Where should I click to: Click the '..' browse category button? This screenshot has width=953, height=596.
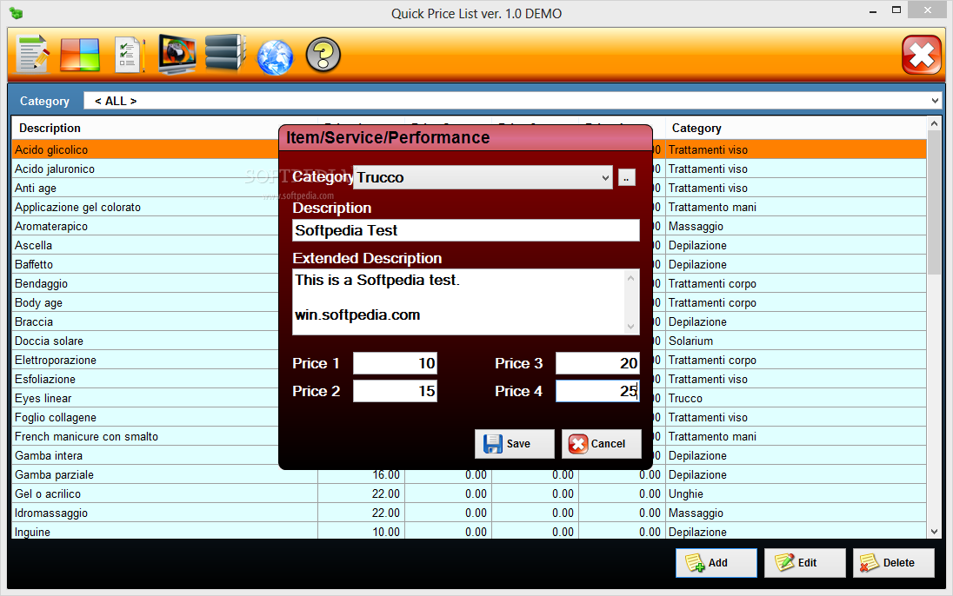(627, 177)
